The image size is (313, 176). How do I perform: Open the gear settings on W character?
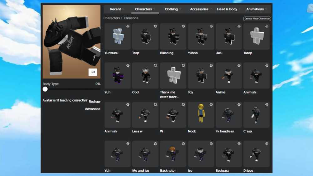(183, 104)
